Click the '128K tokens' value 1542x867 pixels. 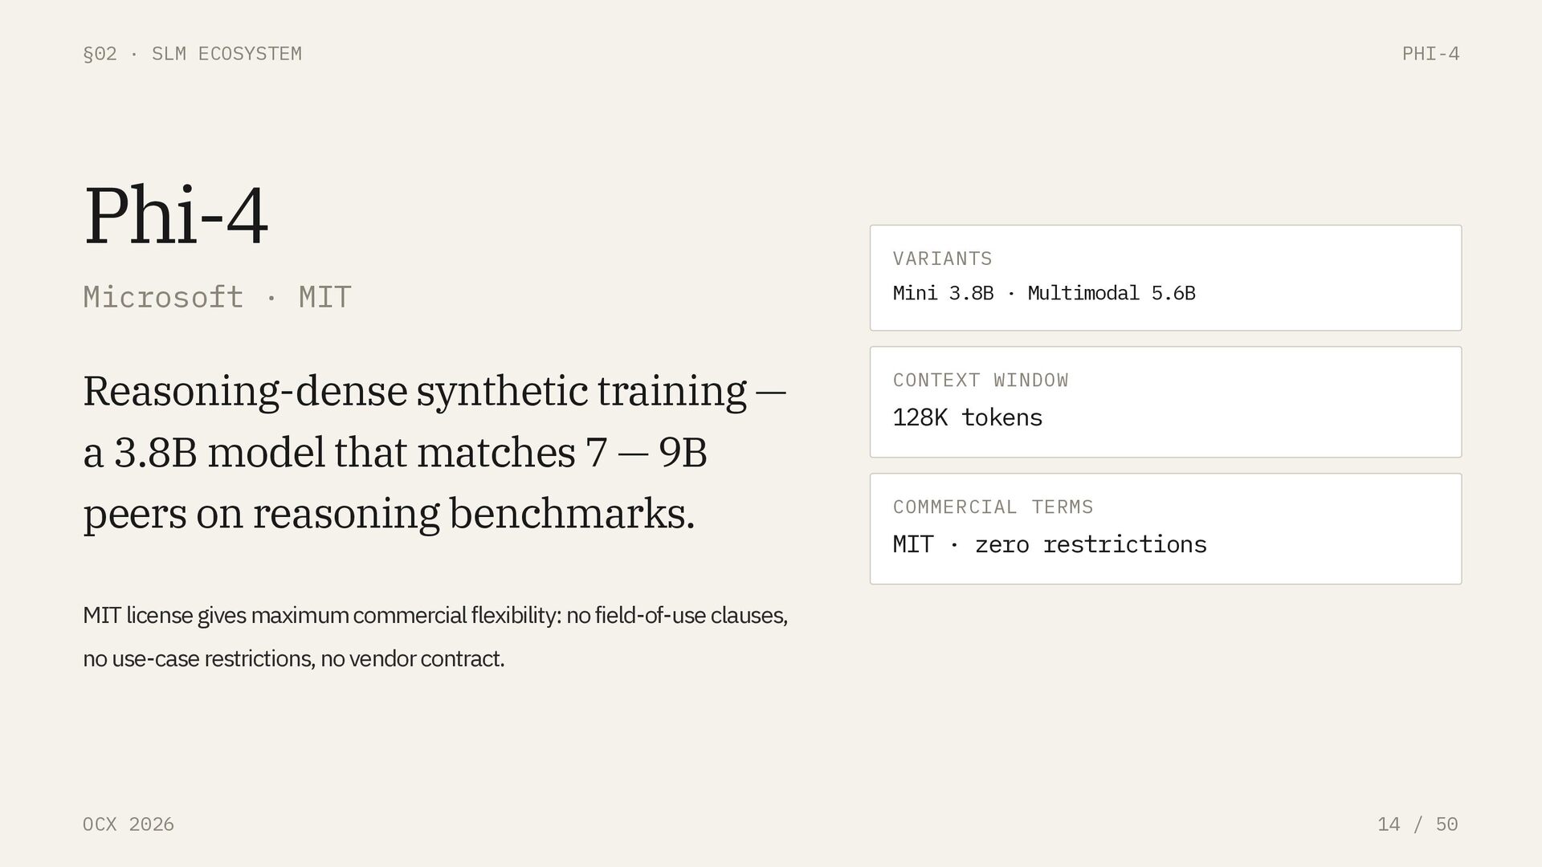pyautogui.click(x=967, y=417)
